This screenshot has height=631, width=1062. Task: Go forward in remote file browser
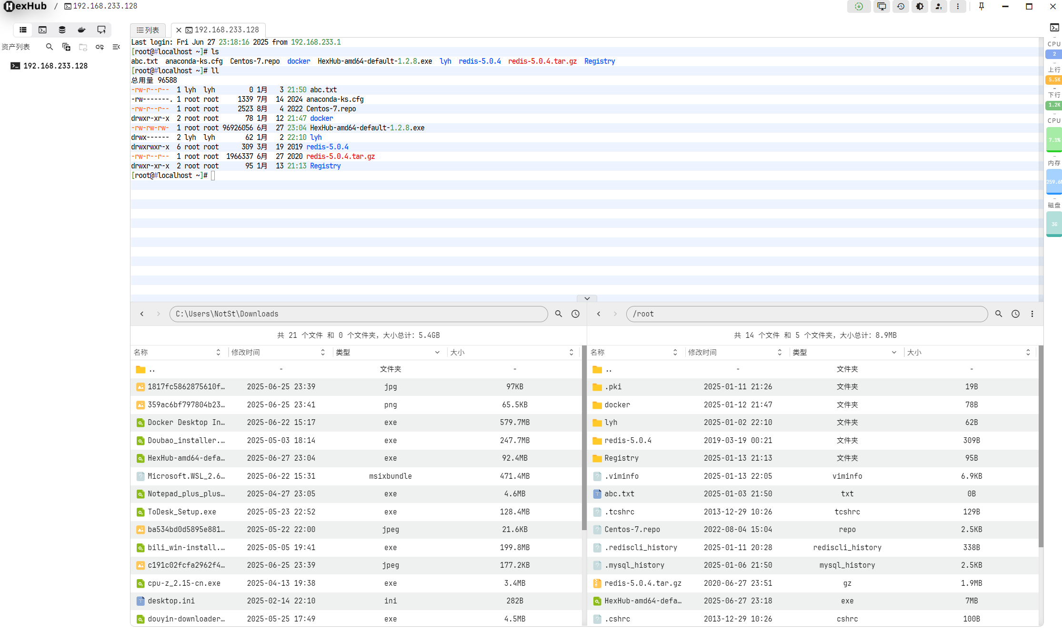pyautogui.click(x=615, y=314)
